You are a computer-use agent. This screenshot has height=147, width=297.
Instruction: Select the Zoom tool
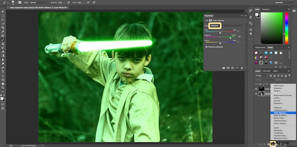(x=3, y=87)
